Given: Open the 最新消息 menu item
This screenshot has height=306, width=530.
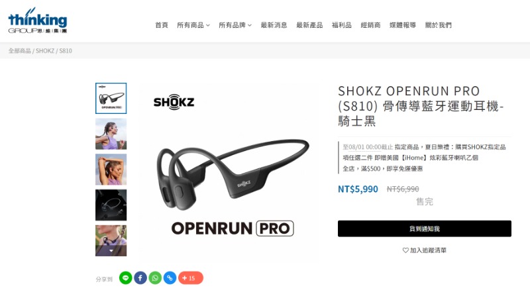Looking at the screenshot, I should point(274,25).
